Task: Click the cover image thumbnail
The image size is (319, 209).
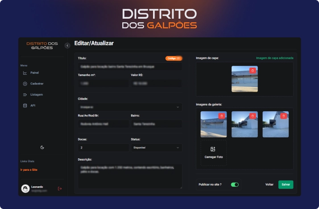Action: click(244, 79)
